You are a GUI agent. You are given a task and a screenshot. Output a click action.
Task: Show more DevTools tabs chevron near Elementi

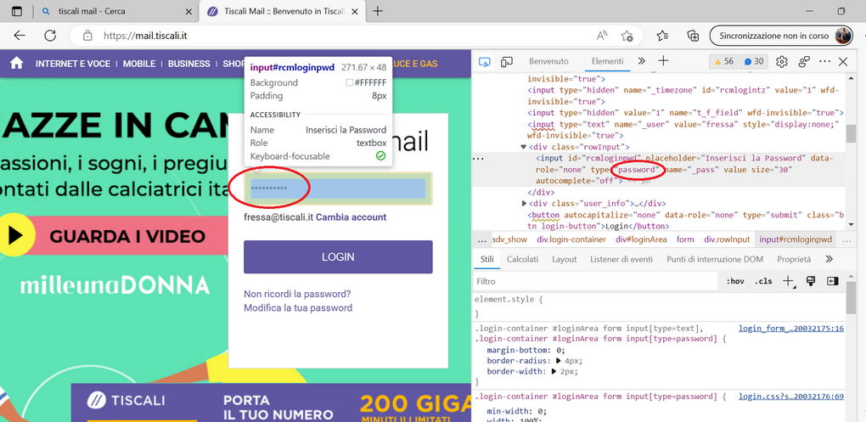tap(641, 61)
